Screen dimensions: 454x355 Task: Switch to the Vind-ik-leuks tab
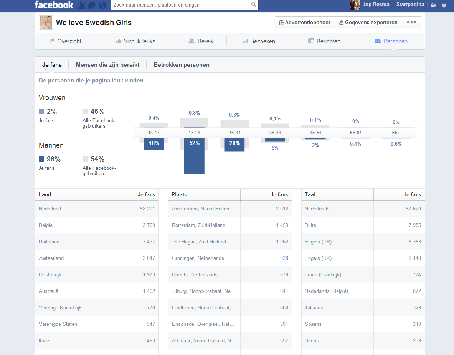tap(136, 41)
